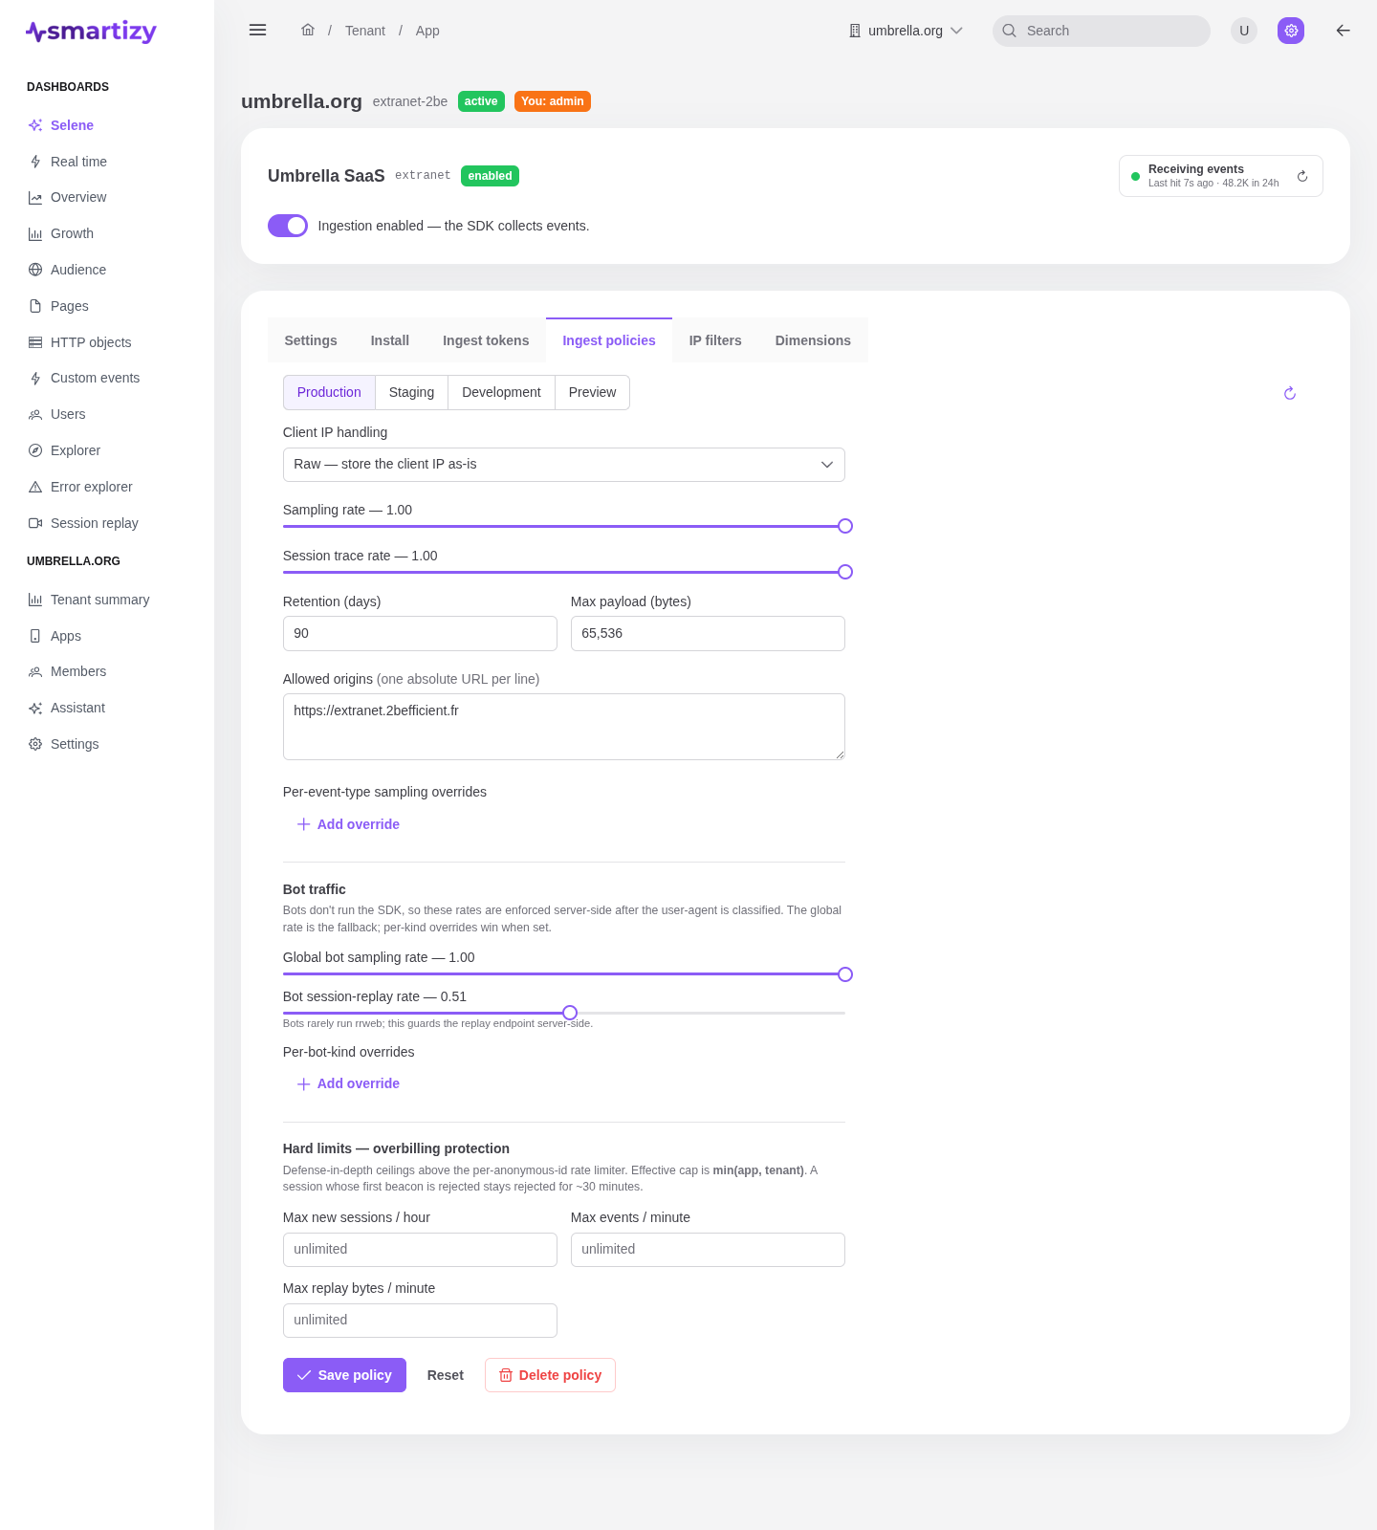The image size is (1377, 1530).
Task: Click the Custom events bolt icon
Action: pos(35,379)
